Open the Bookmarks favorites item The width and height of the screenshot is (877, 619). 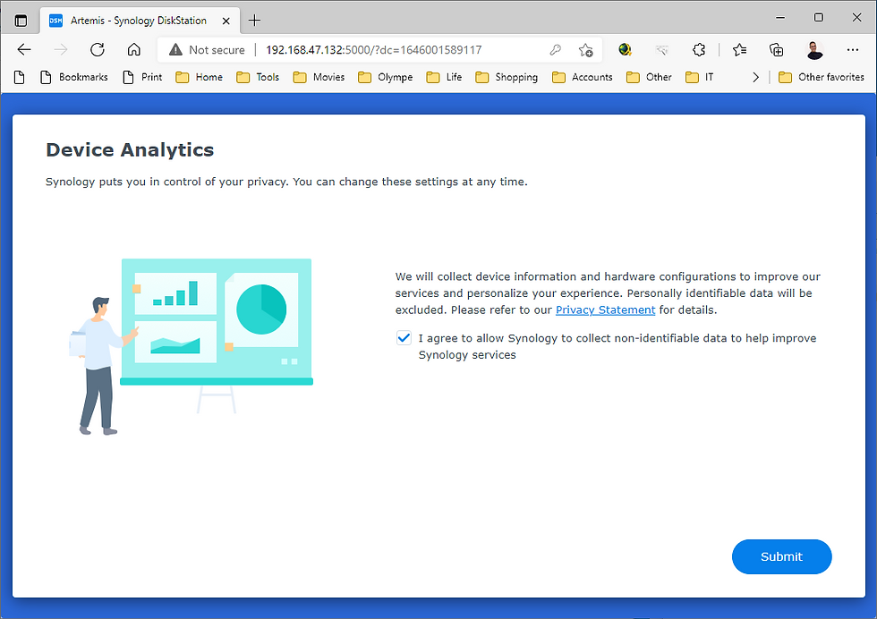pyautogui.click(x=74, y=77)
